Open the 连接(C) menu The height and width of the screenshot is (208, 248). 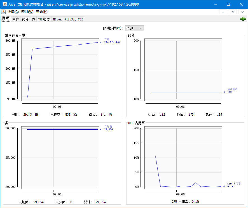point(13,12)
